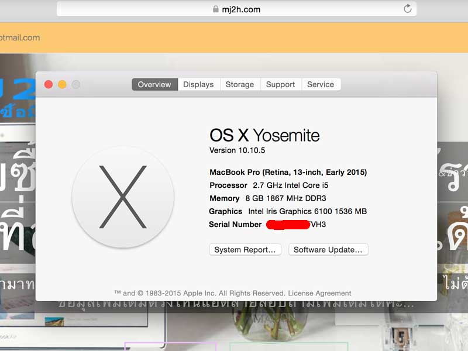This screenshot has width=468, height=351.
Task: Switch to the Overview tab
Action: (x=154, y=84)
